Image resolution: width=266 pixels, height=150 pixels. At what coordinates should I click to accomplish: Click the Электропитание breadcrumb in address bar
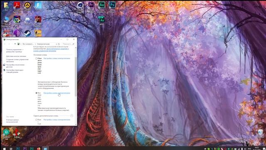[x=43, y=44]
